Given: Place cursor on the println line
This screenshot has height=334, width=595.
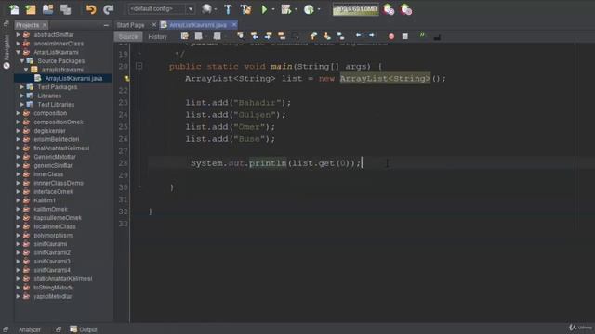Looking at the screenshot, I should coord(276,163).
